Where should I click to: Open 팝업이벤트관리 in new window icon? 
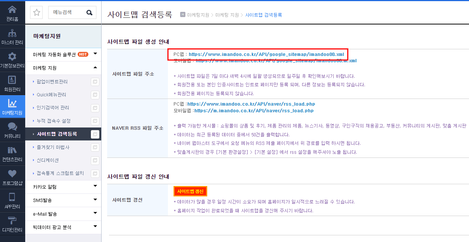pos(95,82)
